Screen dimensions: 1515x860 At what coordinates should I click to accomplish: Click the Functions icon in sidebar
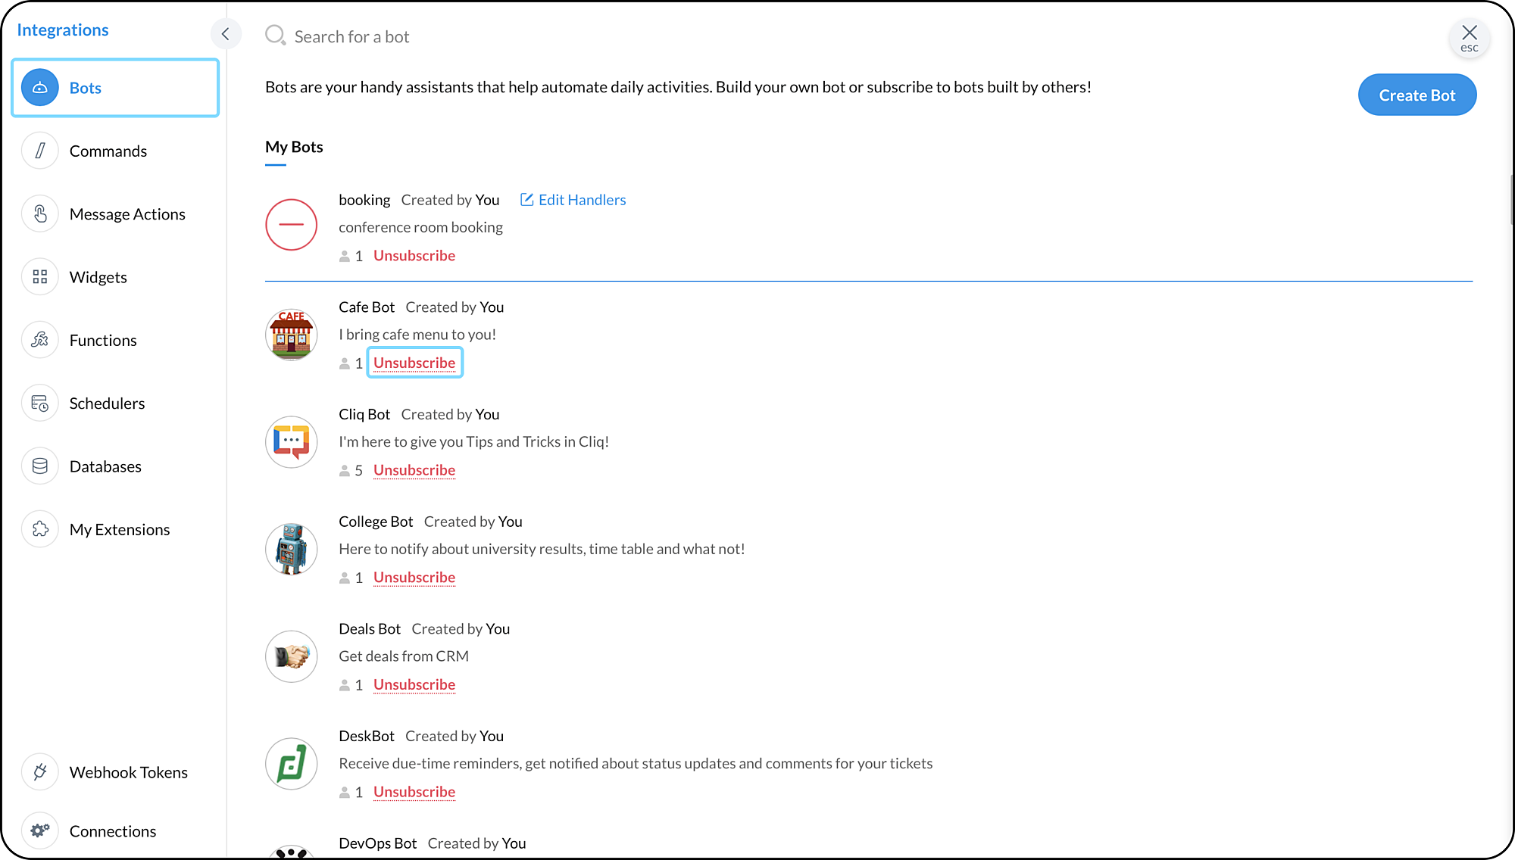tap(40, 340)
